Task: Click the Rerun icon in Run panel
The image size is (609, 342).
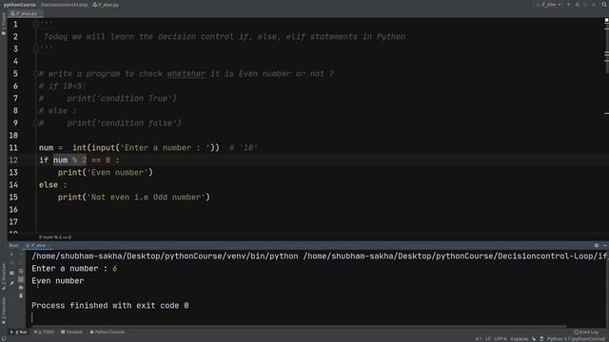Action: click(11, 255)
